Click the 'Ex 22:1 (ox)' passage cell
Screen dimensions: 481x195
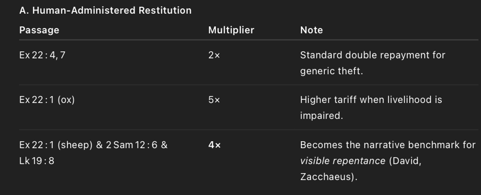[47, 100]
